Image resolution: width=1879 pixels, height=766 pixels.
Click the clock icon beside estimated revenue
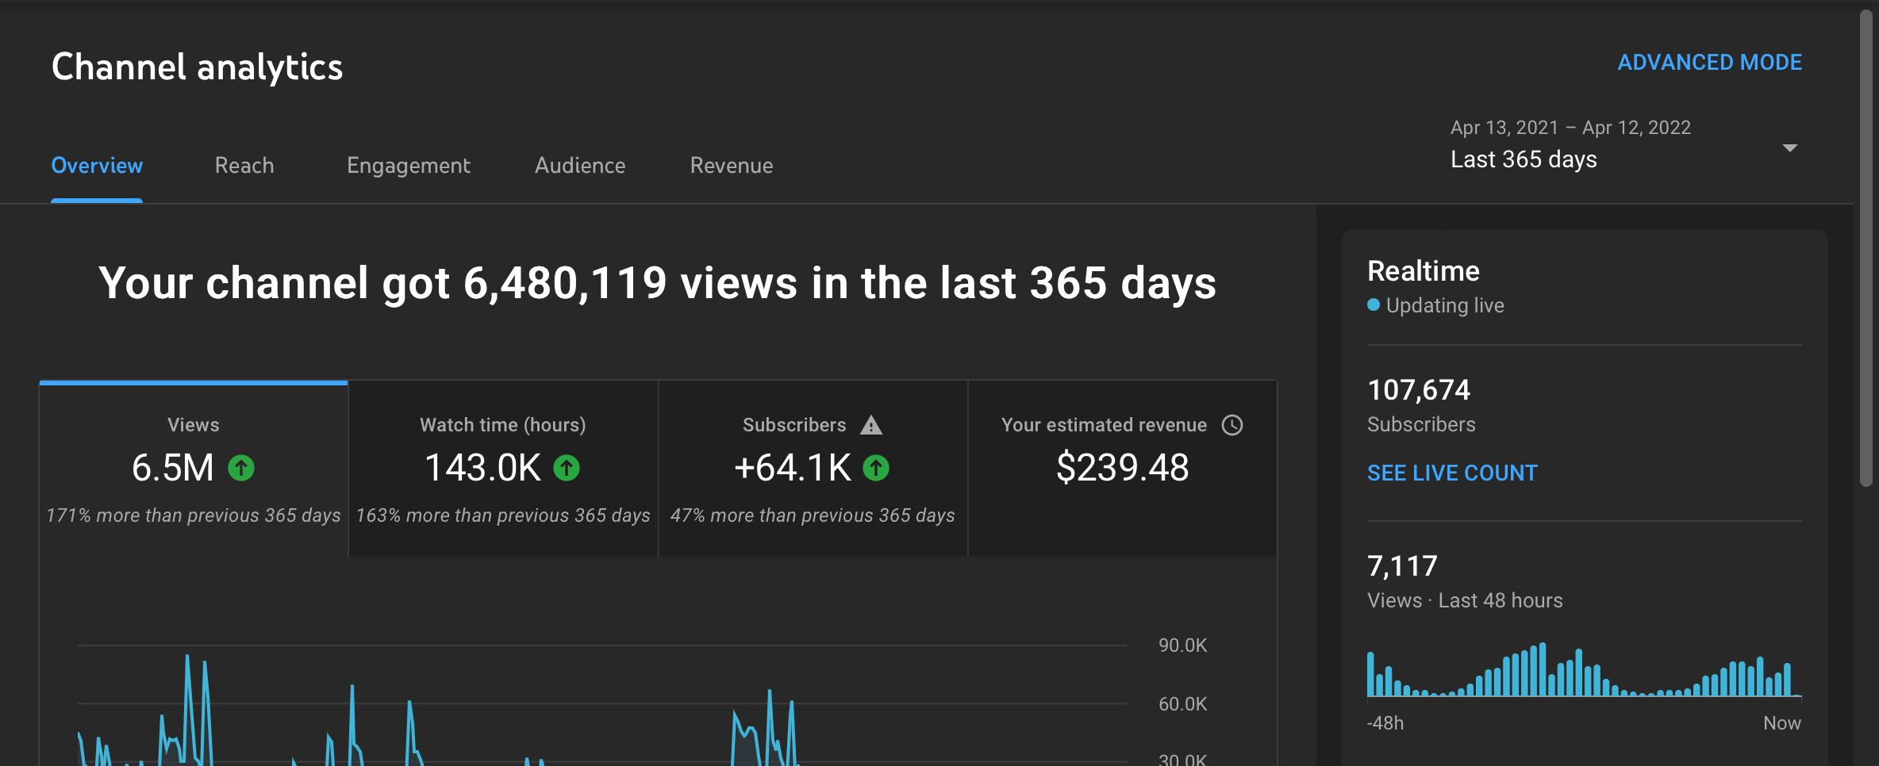coord(1232,425)
